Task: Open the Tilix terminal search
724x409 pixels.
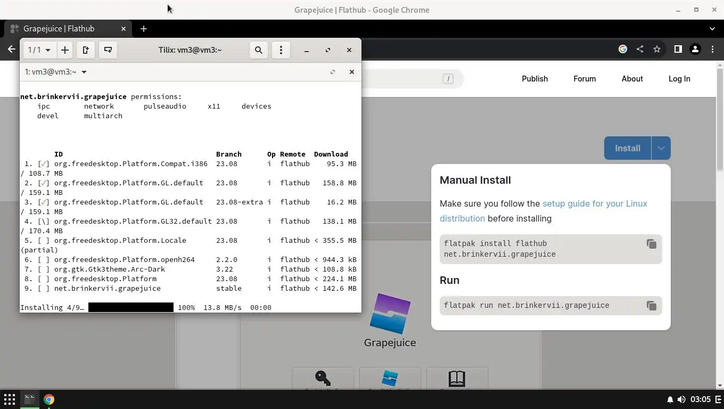Action: [x=259, y=50]
